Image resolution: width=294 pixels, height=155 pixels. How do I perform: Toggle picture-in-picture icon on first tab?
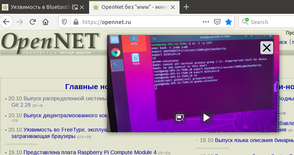pos(75,7)
